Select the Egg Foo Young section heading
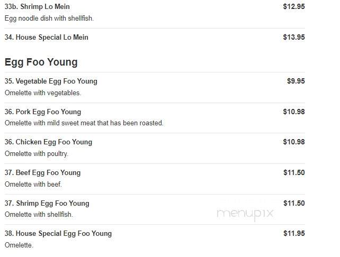This screenshot has height=257, width=340. (x=41, y=62)
